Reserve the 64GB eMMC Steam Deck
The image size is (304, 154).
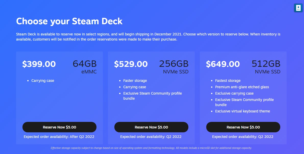pyautogui.click(x=59, y=127)
